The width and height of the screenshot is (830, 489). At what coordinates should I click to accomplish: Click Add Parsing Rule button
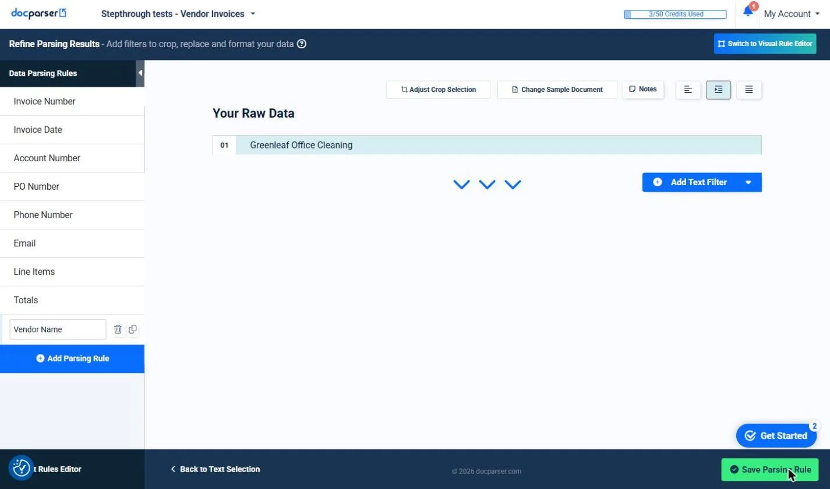(72, 359)
